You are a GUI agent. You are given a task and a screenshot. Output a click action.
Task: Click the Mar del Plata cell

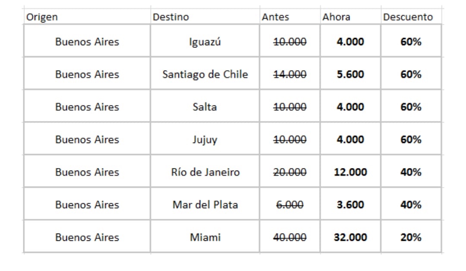pos(205,204)
